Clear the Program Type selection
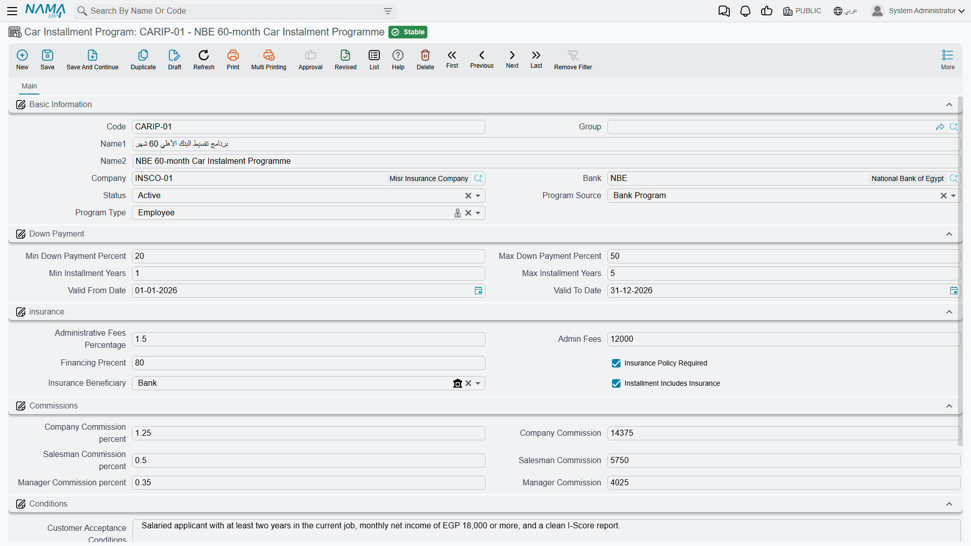The image size is (971, 546). tap(468, 213)
